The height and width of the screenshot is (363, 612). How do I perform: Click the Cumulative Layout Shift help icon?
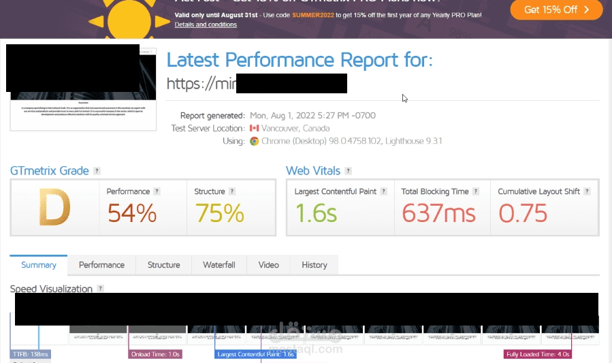coord(587,191)
